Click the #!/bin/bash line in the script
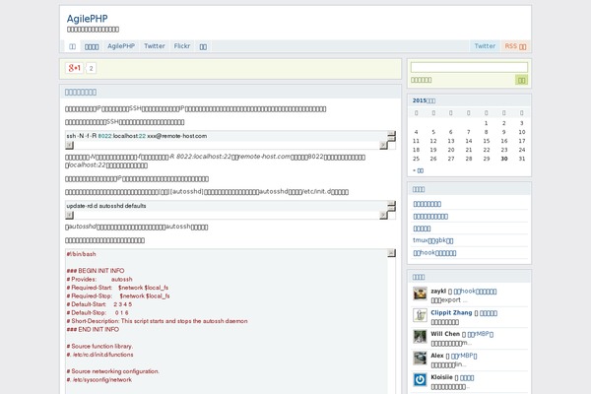 click(81, 254)
